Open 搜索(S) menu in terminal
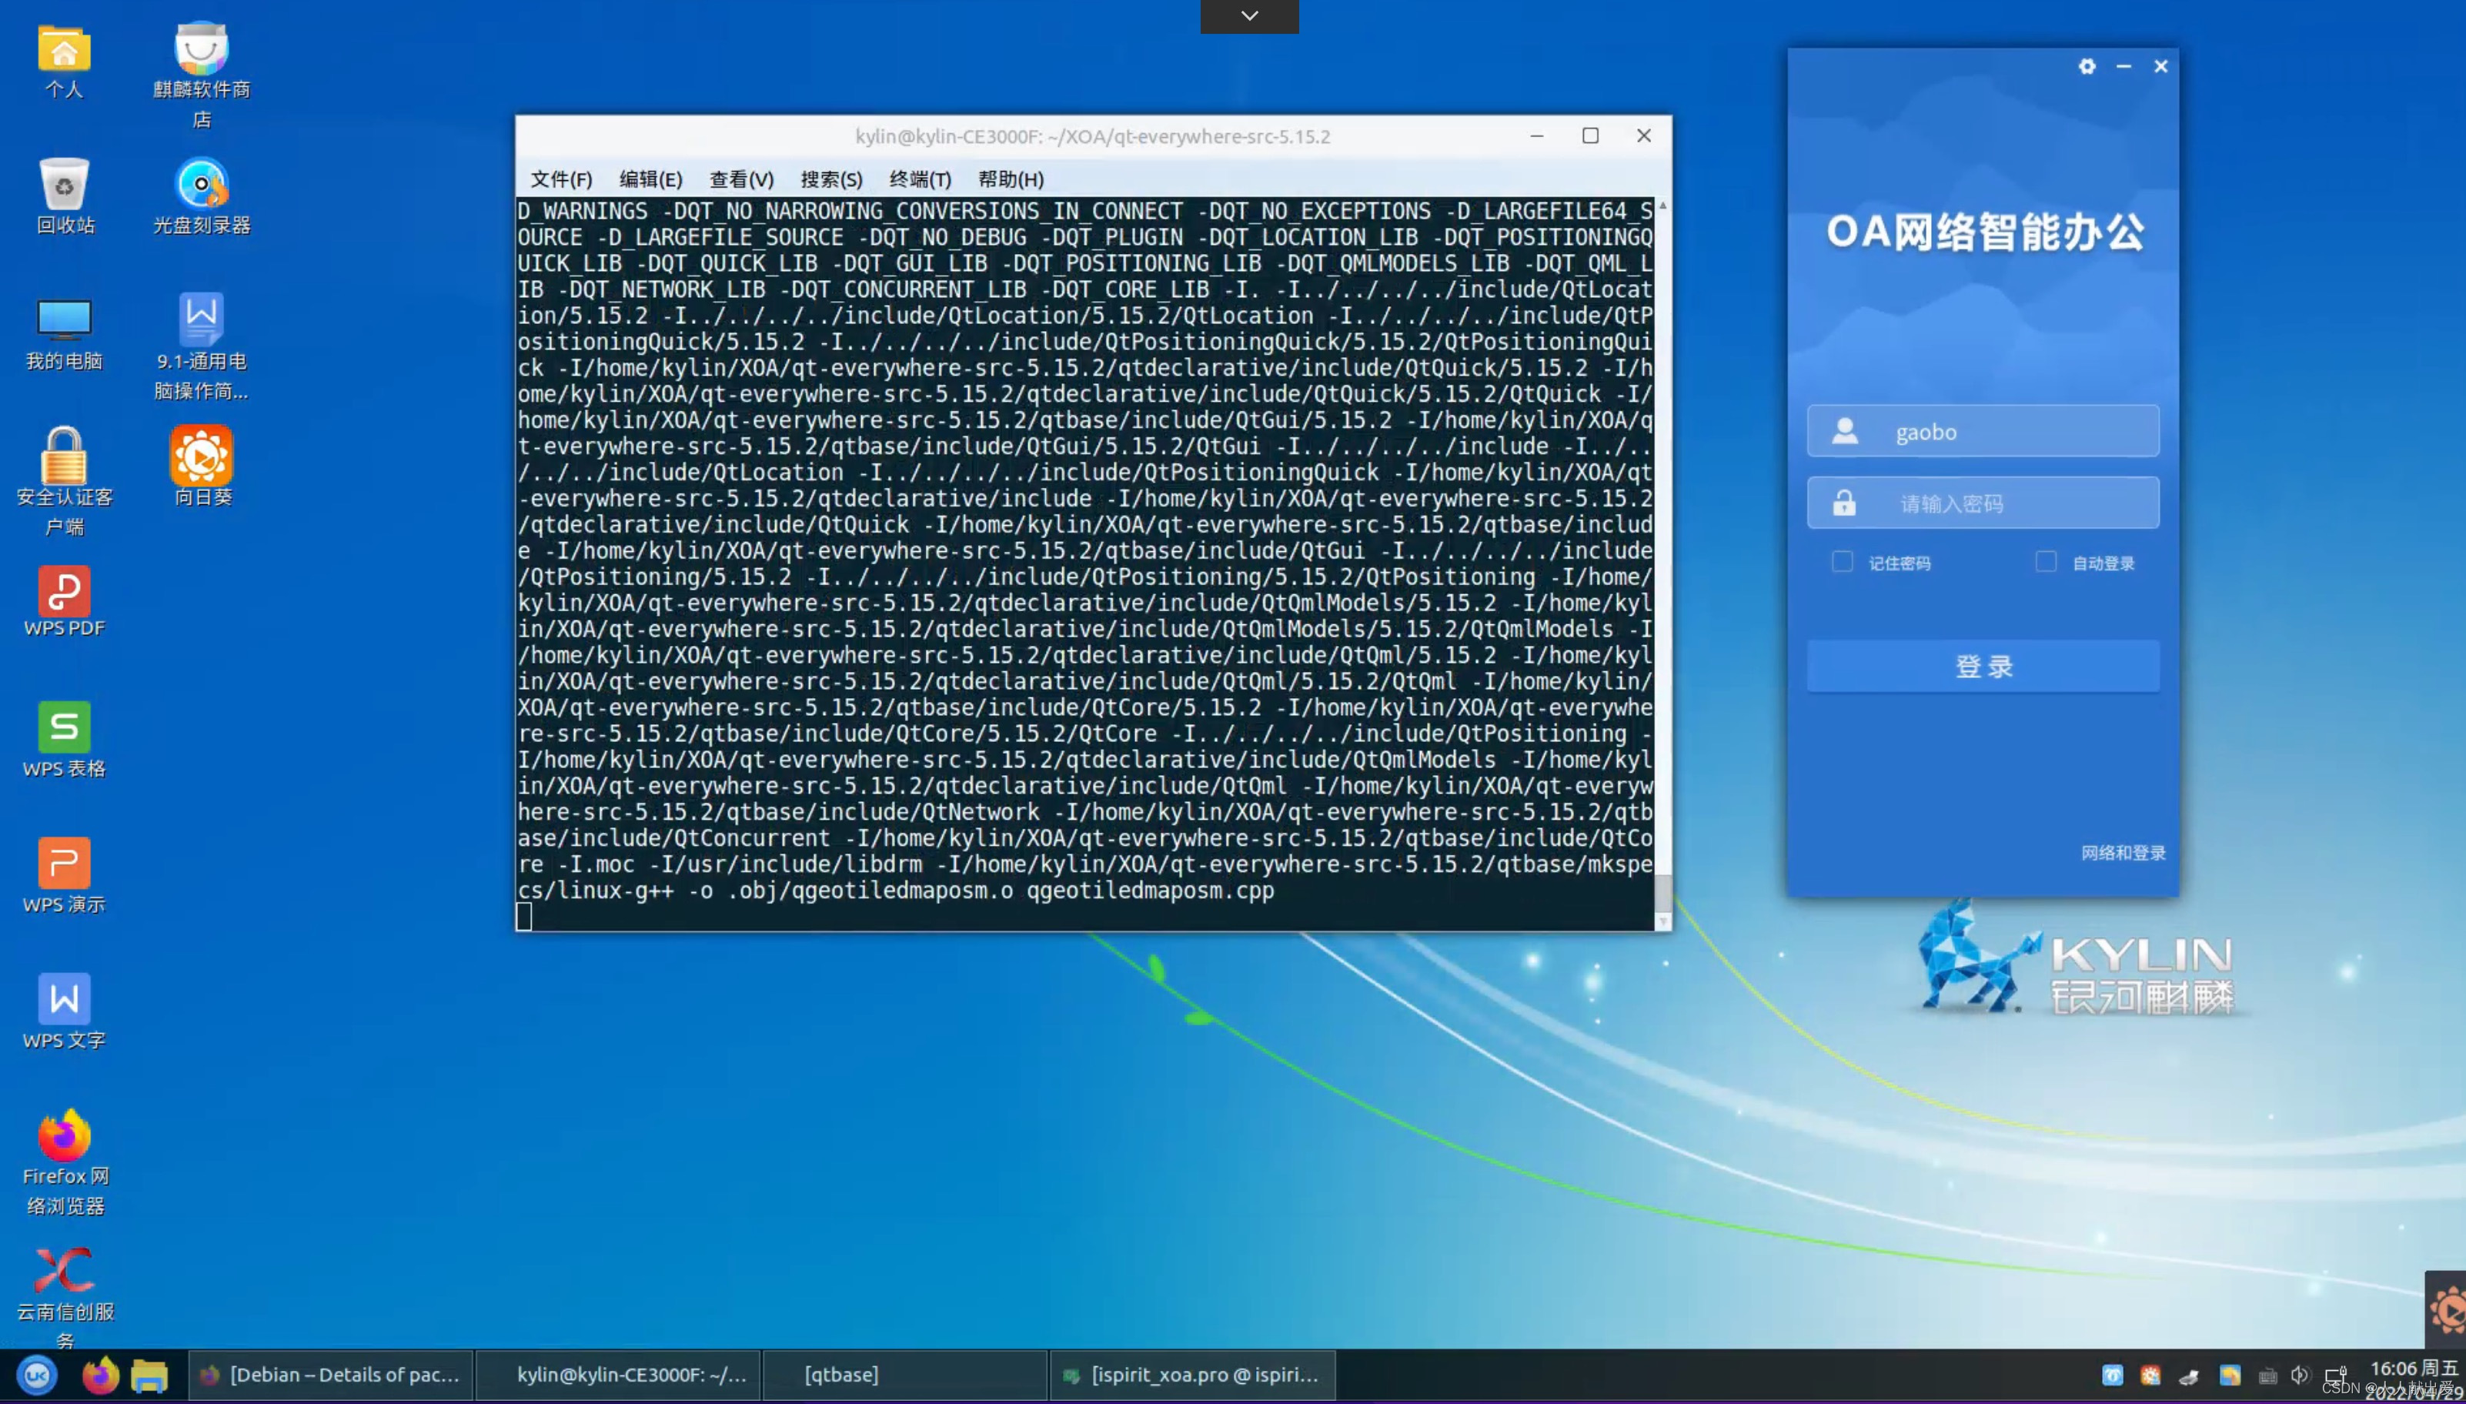 click(x=831, y=179)
